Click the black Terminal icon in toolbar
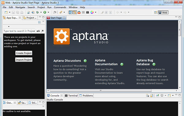 click(87, 12)
